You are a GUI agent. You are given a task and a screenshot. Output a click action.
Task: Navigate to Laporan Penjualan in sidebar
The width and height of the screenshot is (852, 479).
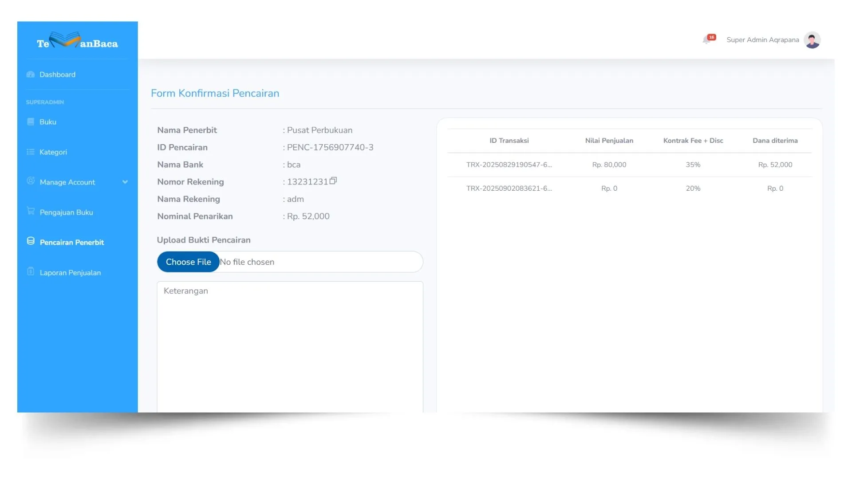70,272
